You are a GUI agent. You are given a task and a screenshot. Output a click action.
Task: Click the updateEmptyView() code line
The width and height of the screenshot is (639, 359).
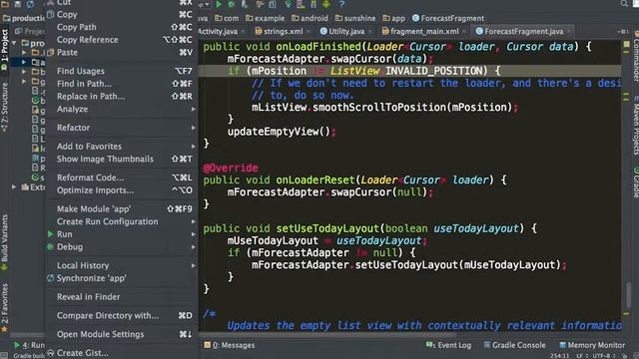(x=282, y=132)
